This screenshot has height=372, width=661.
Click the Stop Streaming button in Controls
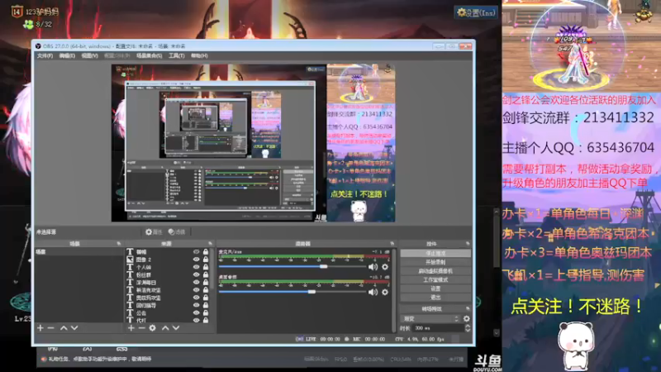435,253
